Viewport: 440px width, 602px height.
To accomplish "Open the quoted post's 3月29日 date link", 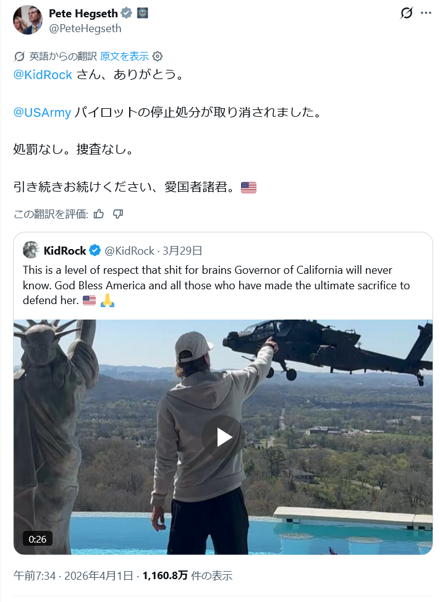I will [x=182, y=250].
